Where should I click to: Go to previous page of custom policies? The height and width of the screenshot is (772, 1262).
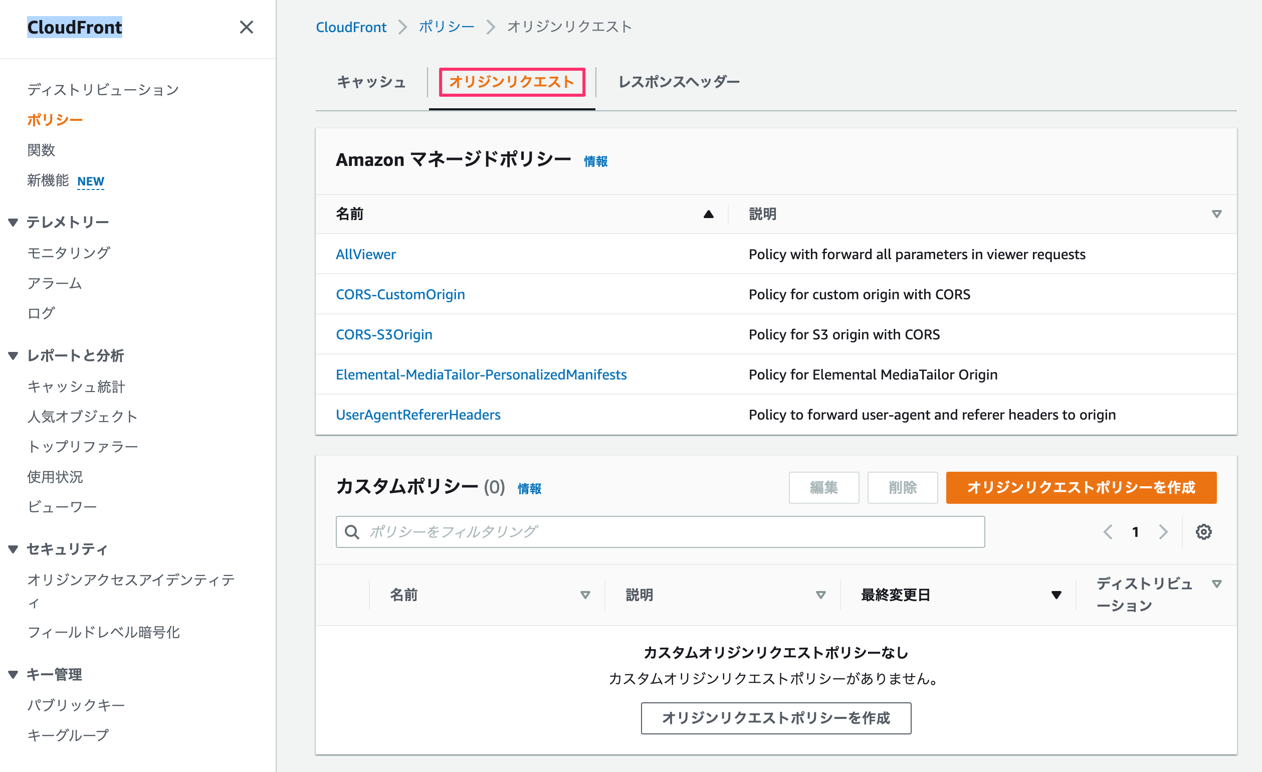coord(1108,532)
